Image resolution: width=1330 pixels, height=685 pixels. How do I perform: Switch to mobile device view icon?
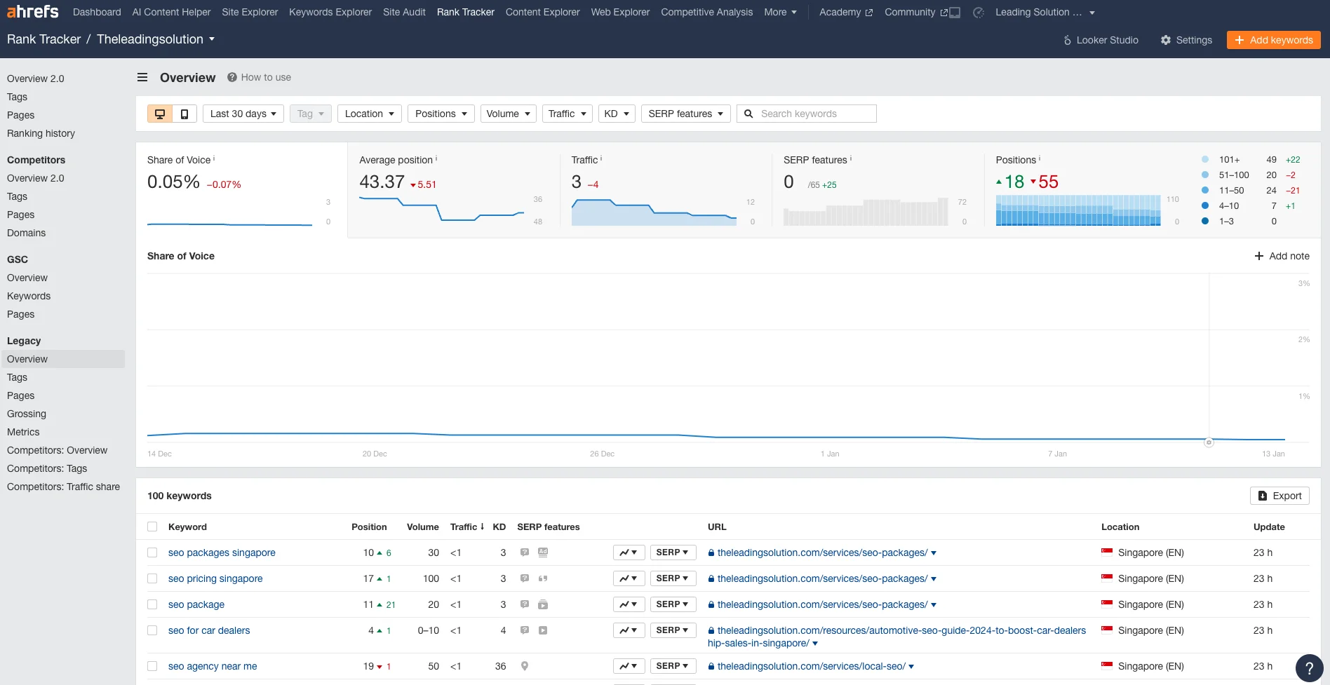click(184, 114)
